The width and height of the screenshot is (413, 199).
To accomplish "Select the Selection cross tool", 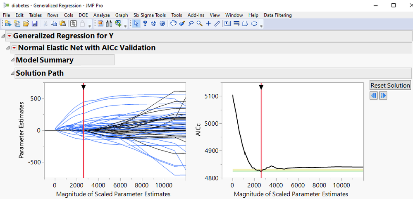I will [153, 24].
